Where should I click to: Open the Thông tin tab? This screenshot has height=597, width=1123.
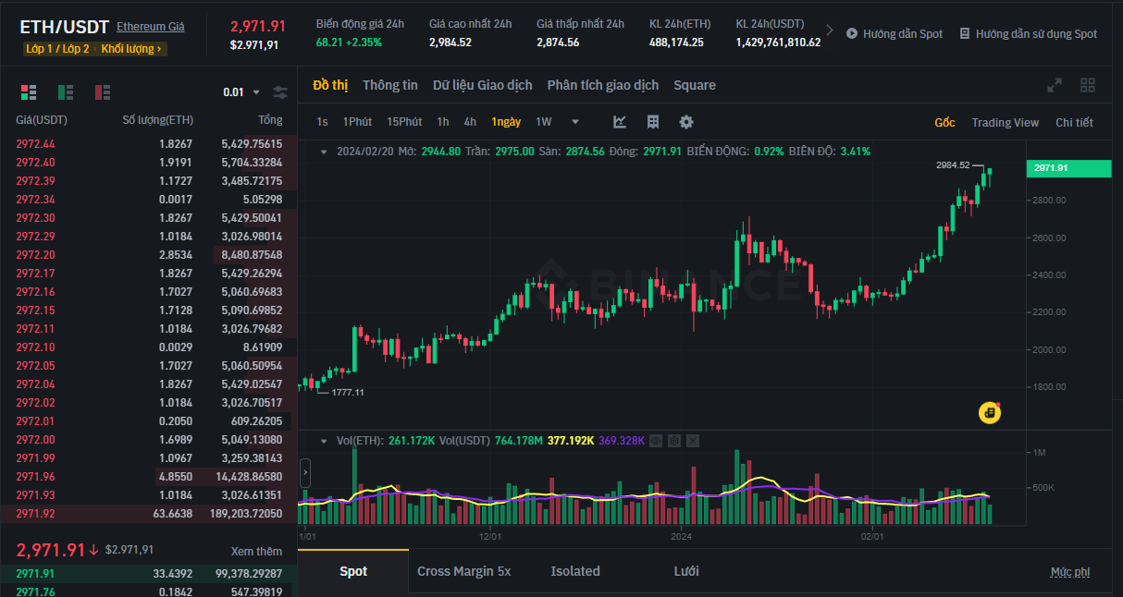(x=389, y=84)
